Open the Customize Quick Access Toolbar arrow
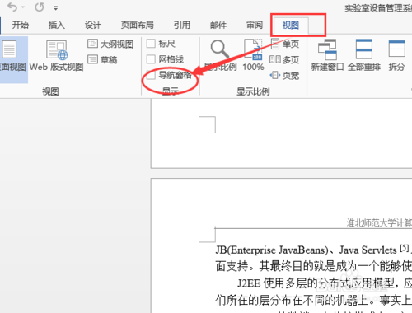This screenshot has width=412, height=313. pyautogui.click(x=56, y=8)
